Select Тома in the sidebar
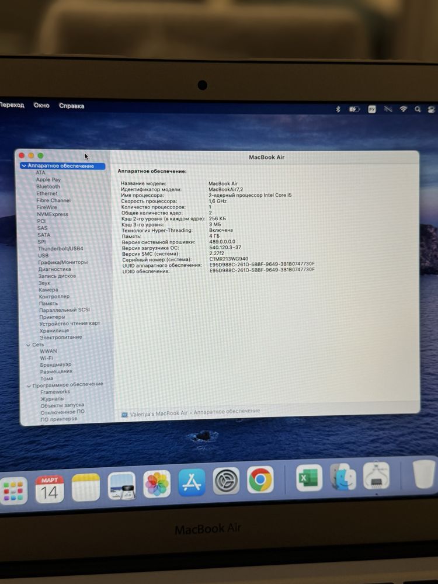Image resolution: width=438 pixels, height=584 pixels. (x=47, y=378)
